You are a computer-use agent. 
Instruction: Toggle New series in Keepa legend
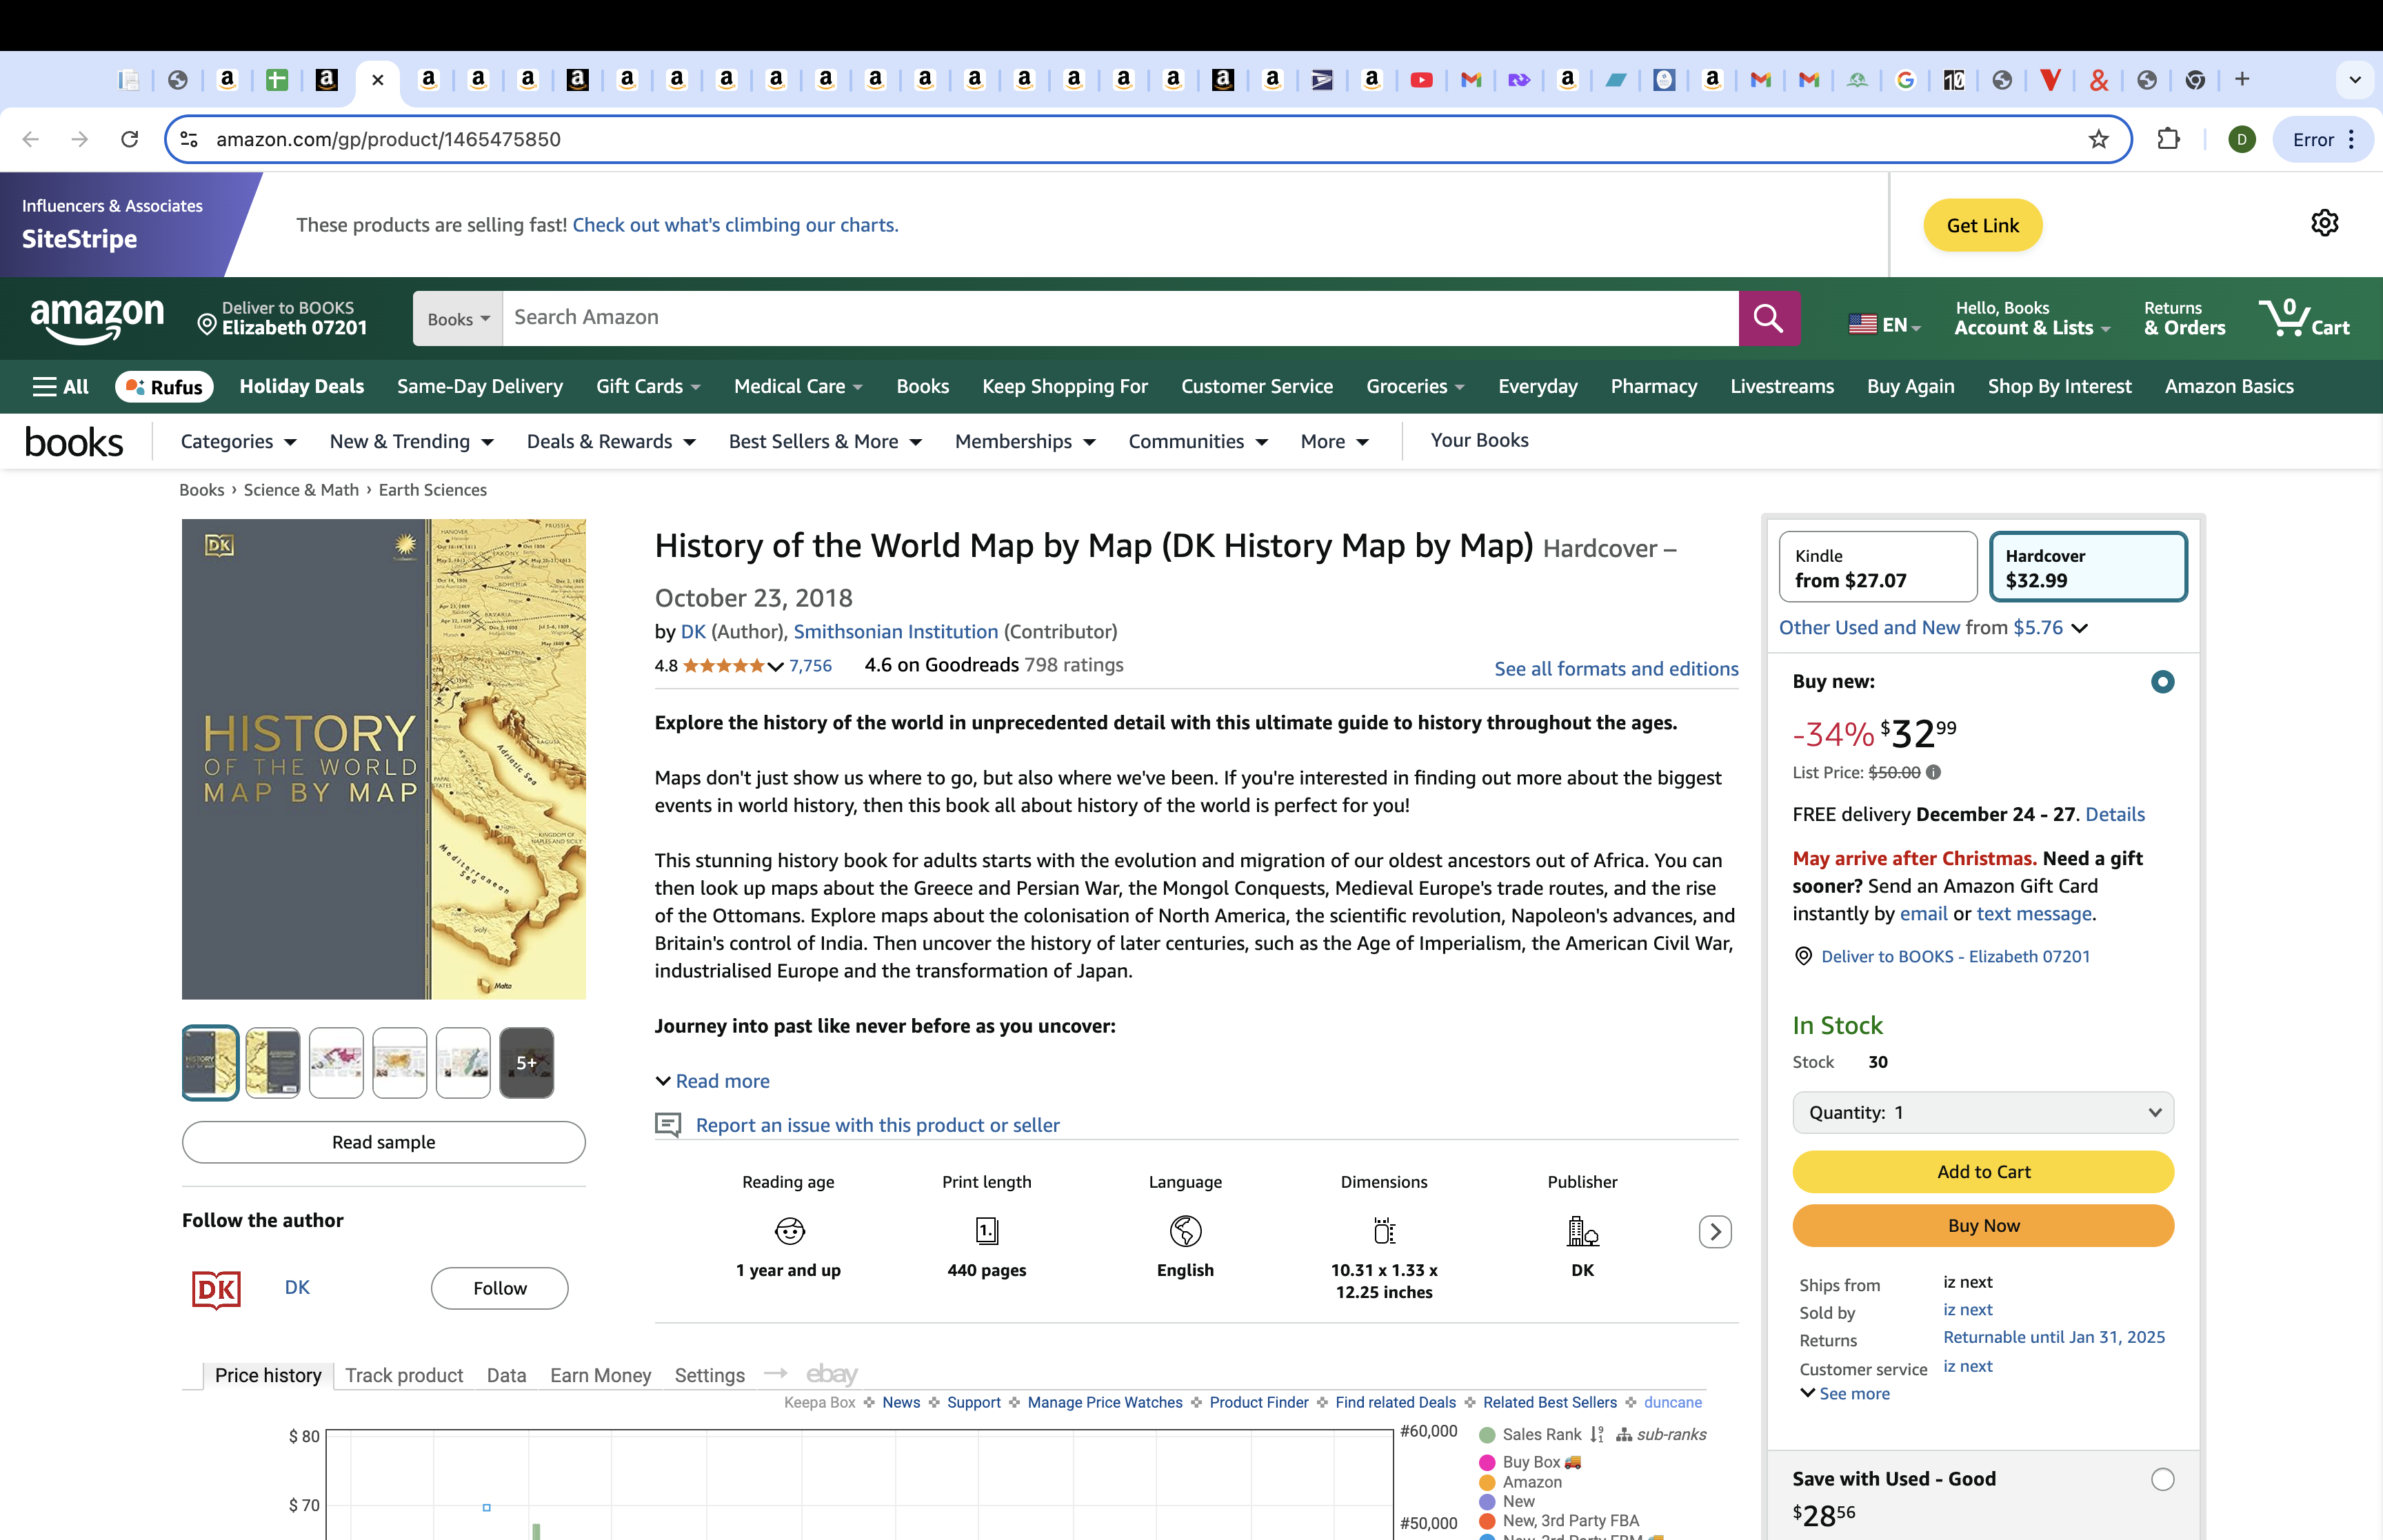point(1507,1501)
